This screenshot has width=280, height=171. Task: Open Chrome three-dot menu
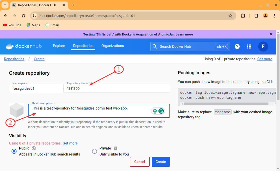coord(274,16)
